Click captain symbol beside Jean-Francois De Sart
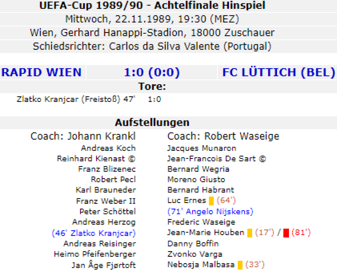Image resolution: width=337 pixels, height=272 pixels. [x=262, y=159]
